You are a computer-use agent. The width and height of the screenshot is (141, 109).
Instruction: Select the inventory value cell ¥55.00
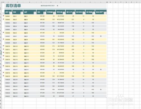[x=61, y=33]
